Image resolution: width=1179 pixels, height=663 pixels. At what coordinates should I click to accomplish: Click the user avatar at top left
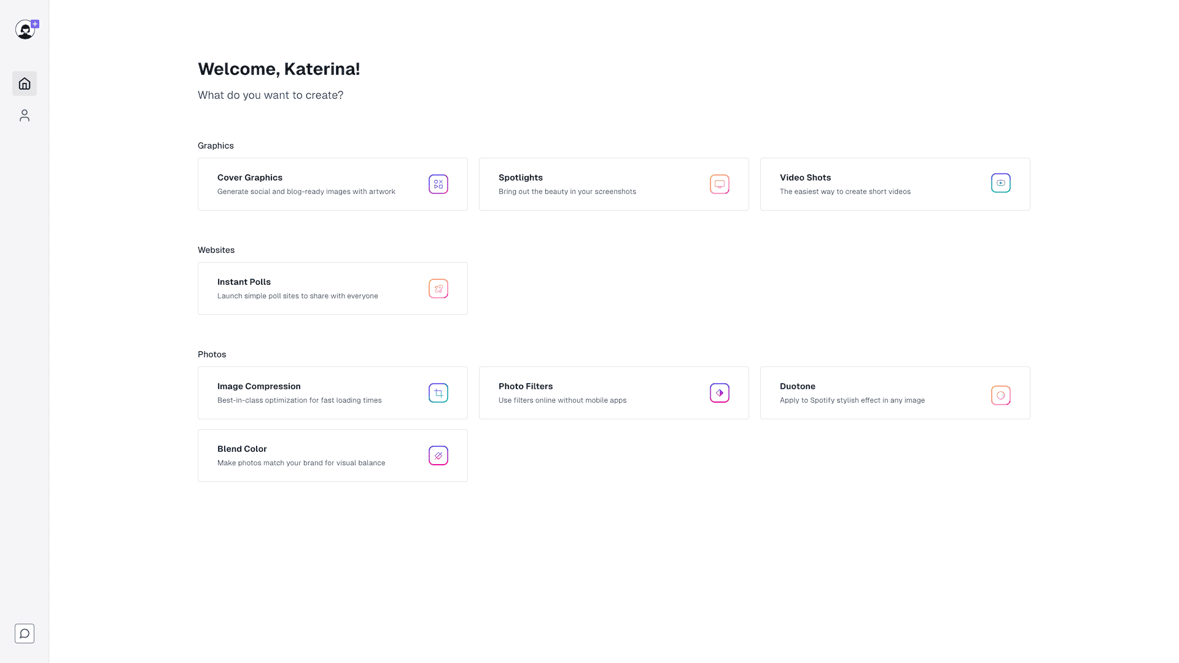coord(25,29)
